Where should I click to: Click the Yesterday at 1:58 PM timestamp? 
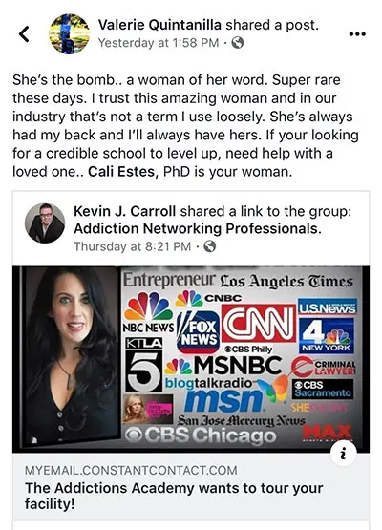pos(159,43)
